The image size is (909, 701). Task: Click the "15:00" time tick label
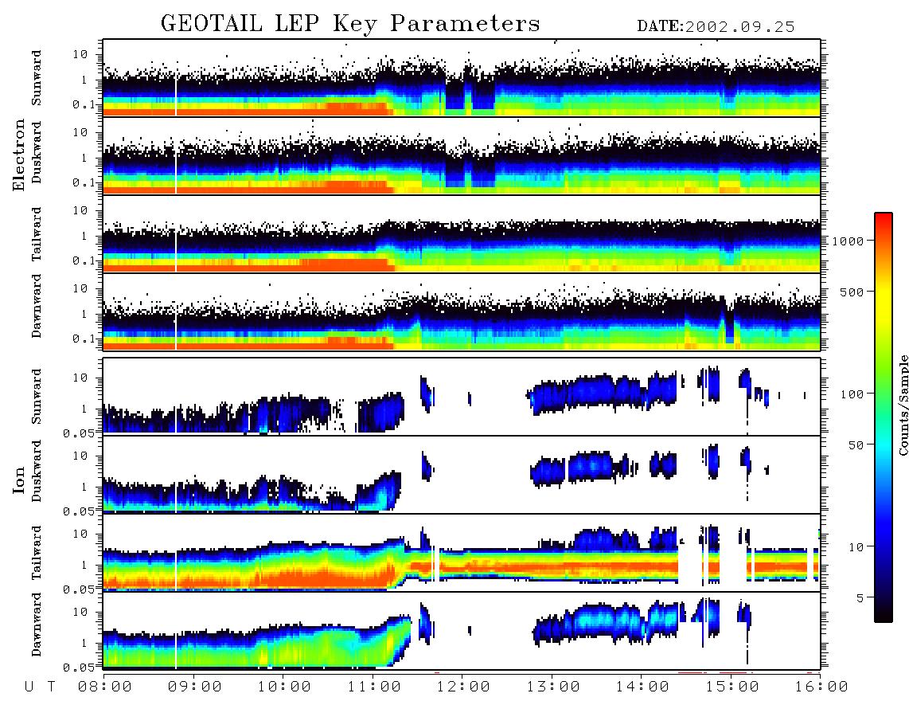tap(732, 687)
